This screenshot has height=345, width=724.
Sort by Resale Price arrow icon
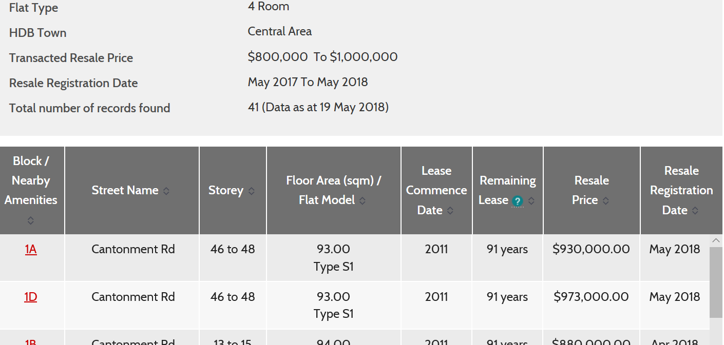coord(606,201)
